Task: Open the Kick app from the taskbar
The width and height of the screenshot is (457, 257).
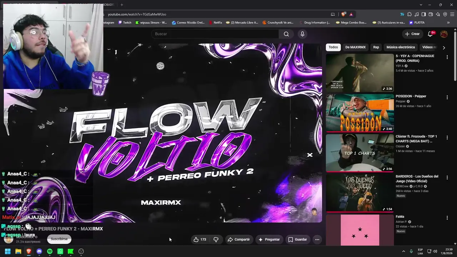Action: pos(71,251)
